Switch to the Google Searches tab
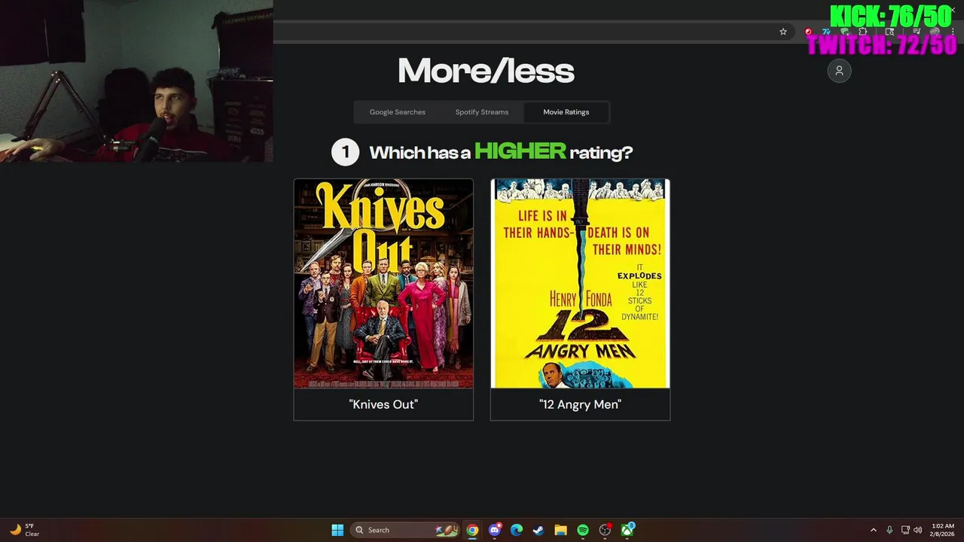This screenshot has height=542, width=964. [398, 112]
